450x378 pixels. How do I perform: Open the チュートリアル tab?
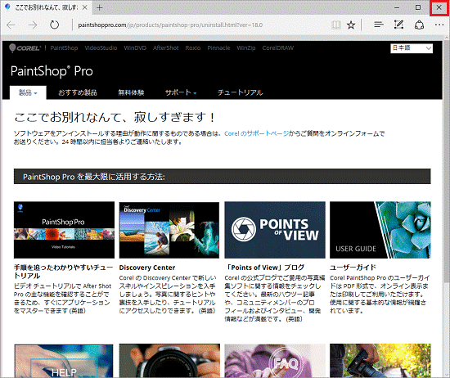tap(241, 92)
